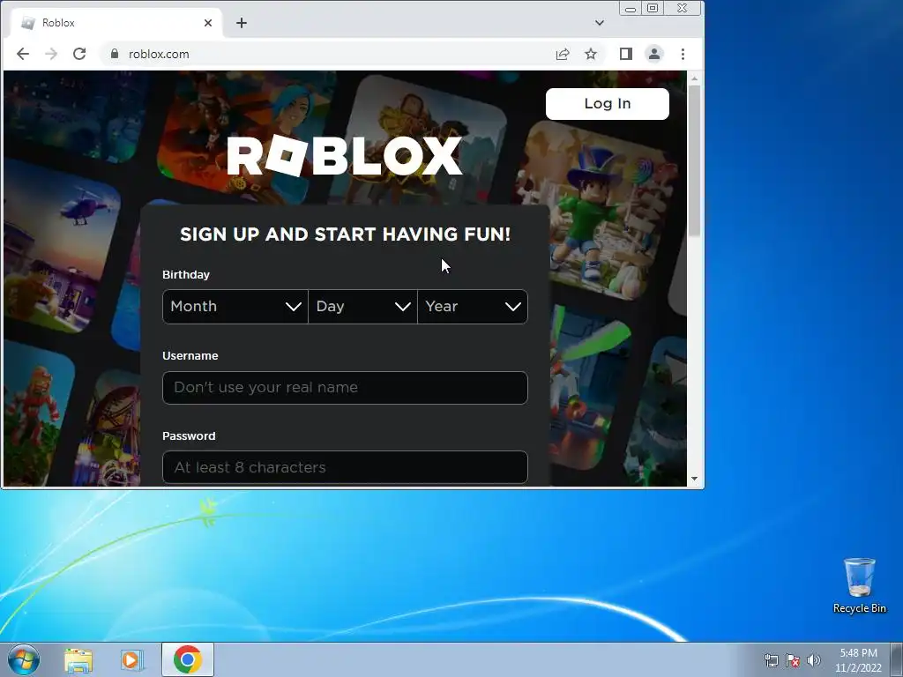Close the Roblox tab

pos(208,23)
